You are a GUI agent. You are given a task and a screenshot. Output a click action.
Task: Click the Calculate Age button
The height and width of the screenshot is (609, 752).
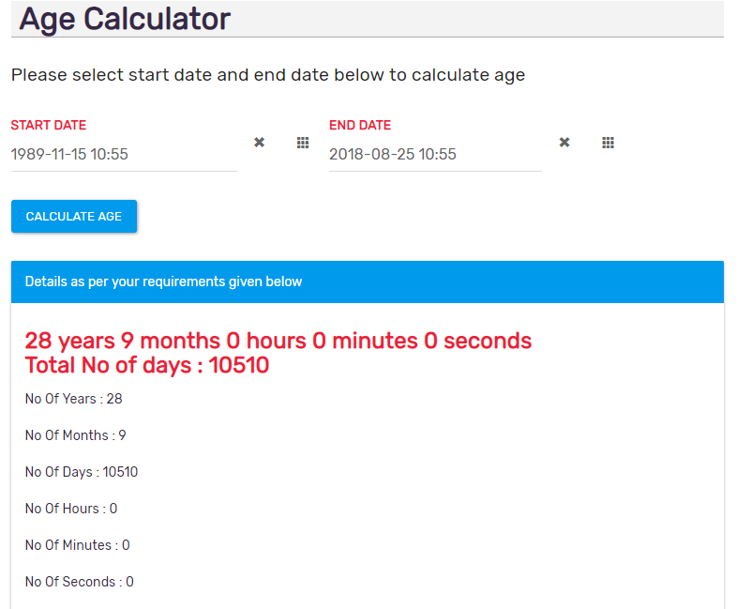click(74, 217)
